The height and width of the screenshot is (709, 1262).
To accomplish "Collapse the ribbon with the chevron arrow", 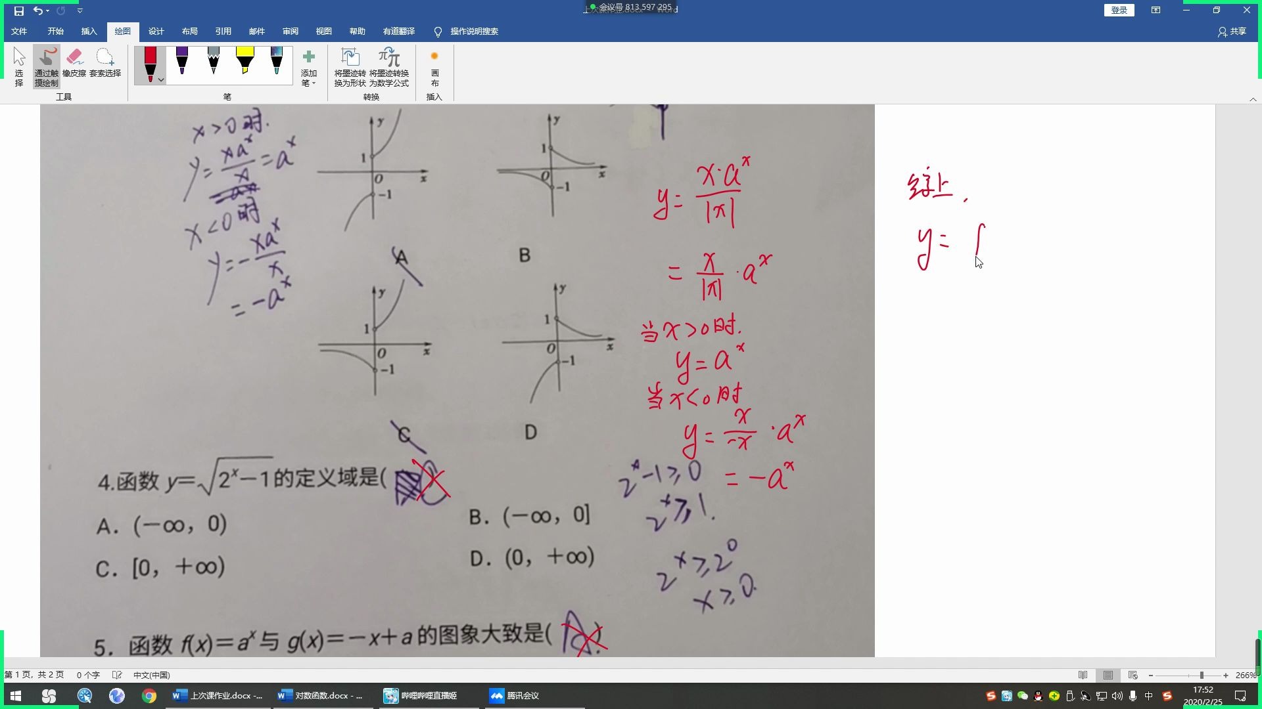I will coord(1251,99).
